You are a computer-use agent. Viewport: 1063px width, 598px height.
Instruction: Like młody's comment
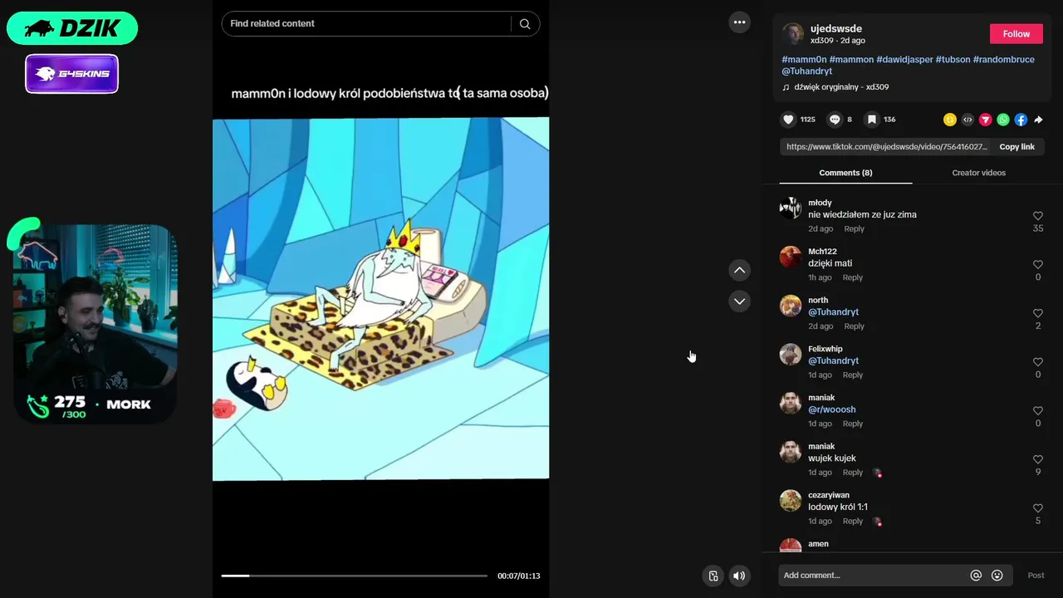coord(1037,216)
